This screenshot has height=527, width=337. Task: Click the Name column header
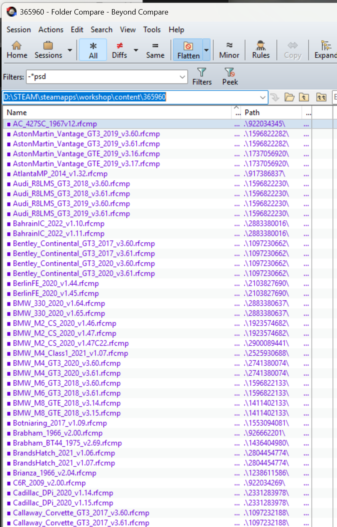(x=117, y=113)
